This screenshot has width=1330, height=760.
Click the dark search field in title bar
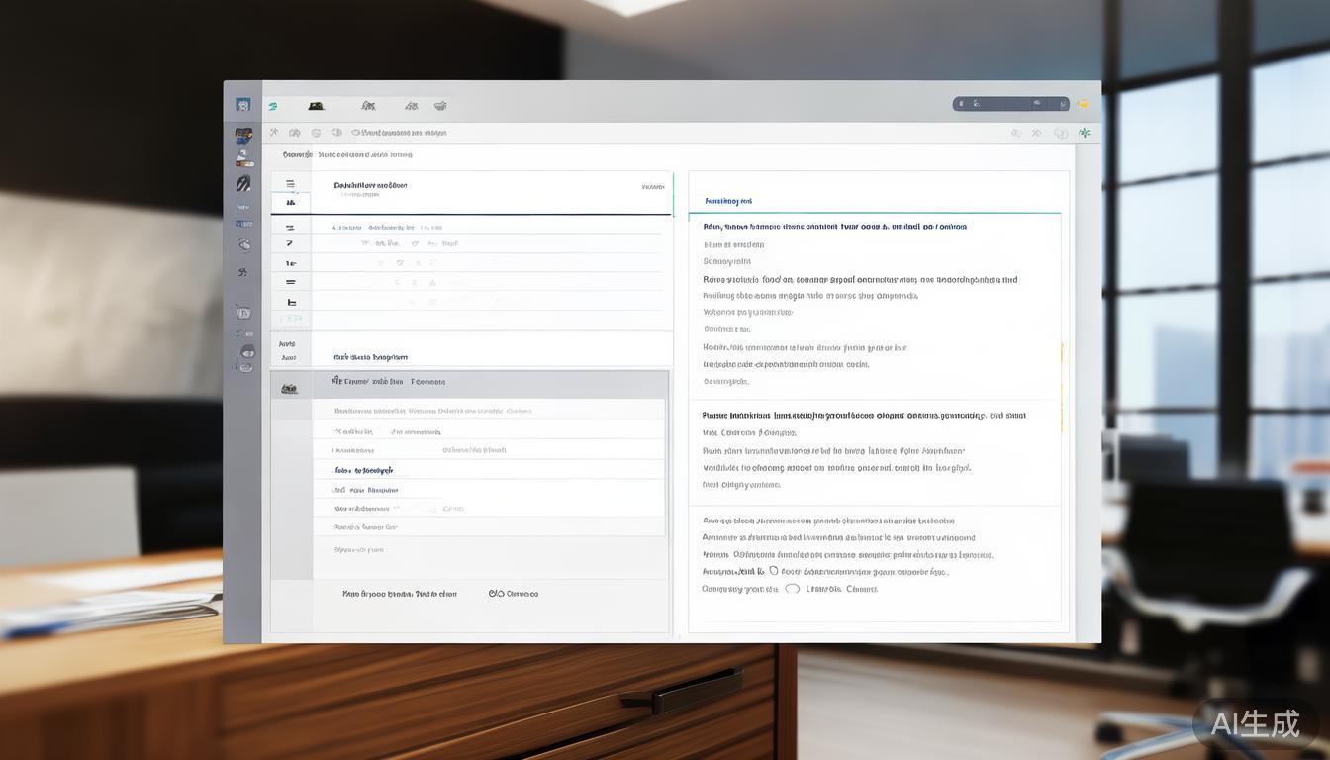point(1009,104)
